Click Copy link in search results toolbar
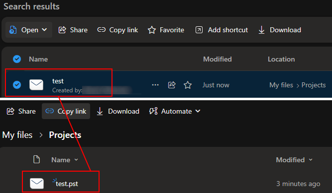 coord(117,30)
